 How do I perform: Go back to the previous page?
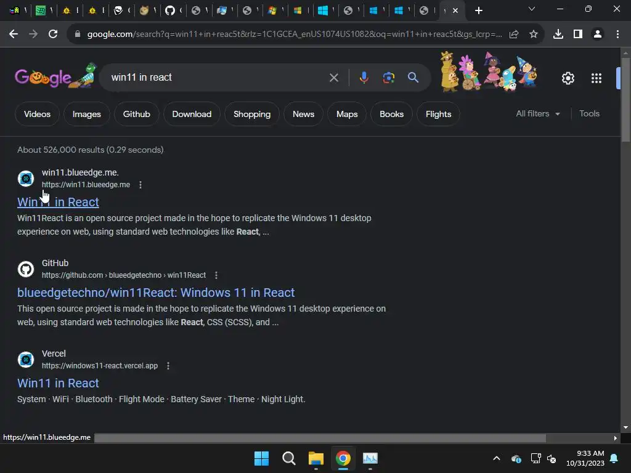point(14,34)
